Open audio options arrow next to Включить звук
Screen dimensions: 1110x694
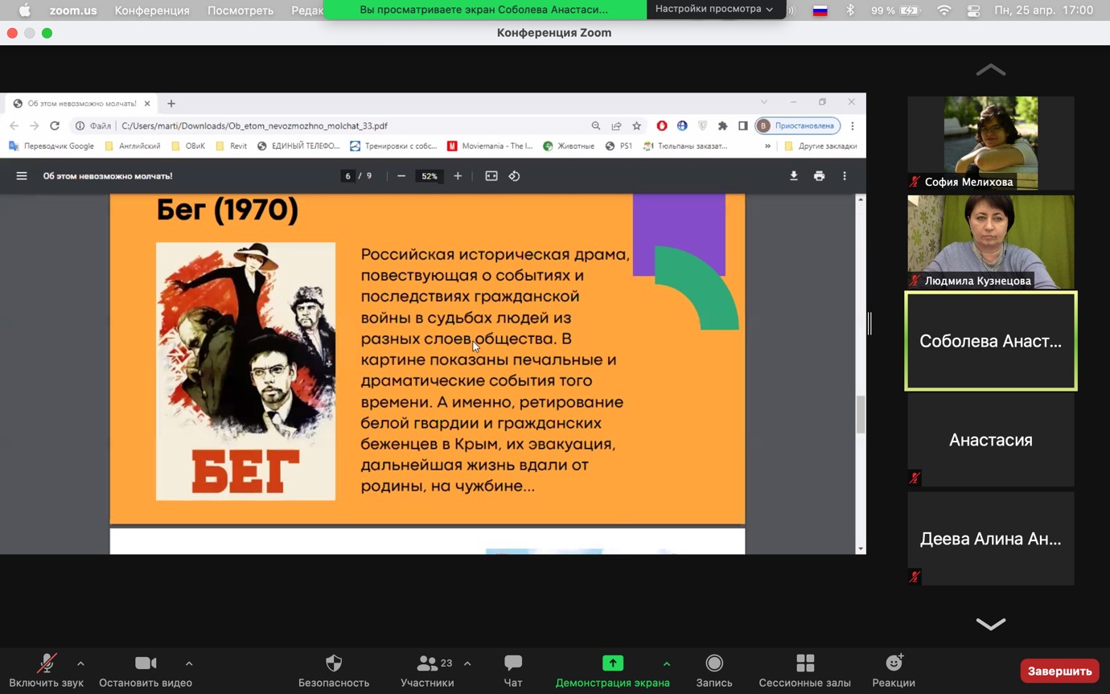[80, 663]
